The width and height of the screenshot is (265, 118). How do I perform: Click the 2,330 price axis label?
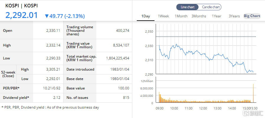pyautogui.click(x=149, y=46)
